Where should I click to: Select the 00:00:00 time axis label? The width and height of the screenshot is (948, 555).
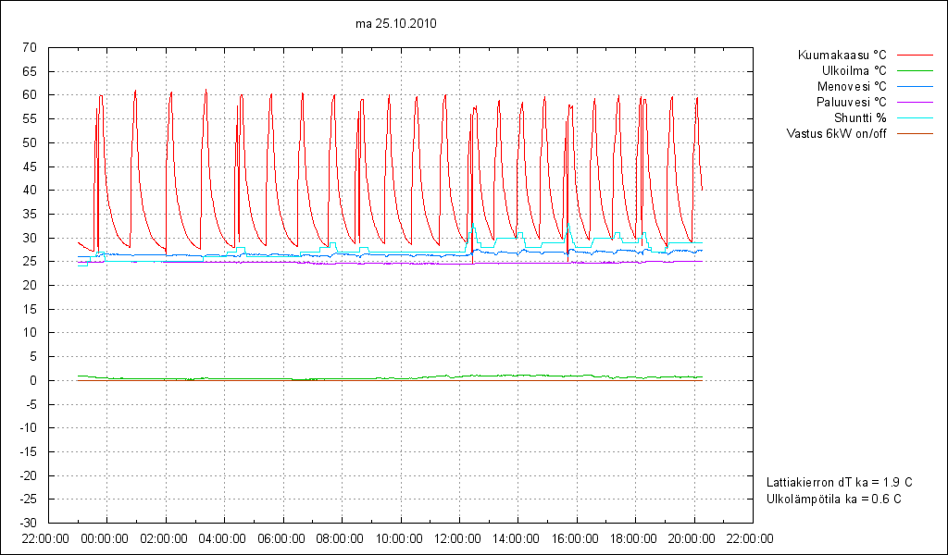pyautogui.click(x=105, y=537)
